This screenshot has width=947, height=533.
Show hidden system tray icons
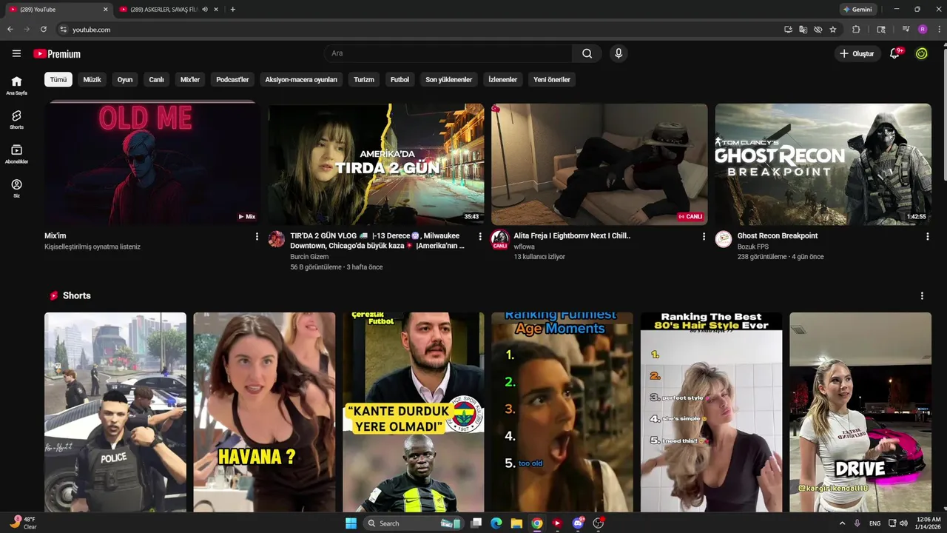842,523
